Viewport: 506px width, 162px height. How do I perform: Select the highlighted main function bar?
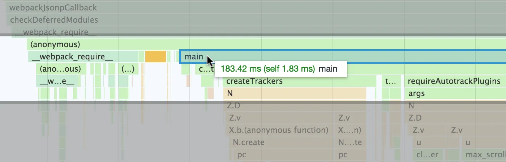click(x=325, y=57)
